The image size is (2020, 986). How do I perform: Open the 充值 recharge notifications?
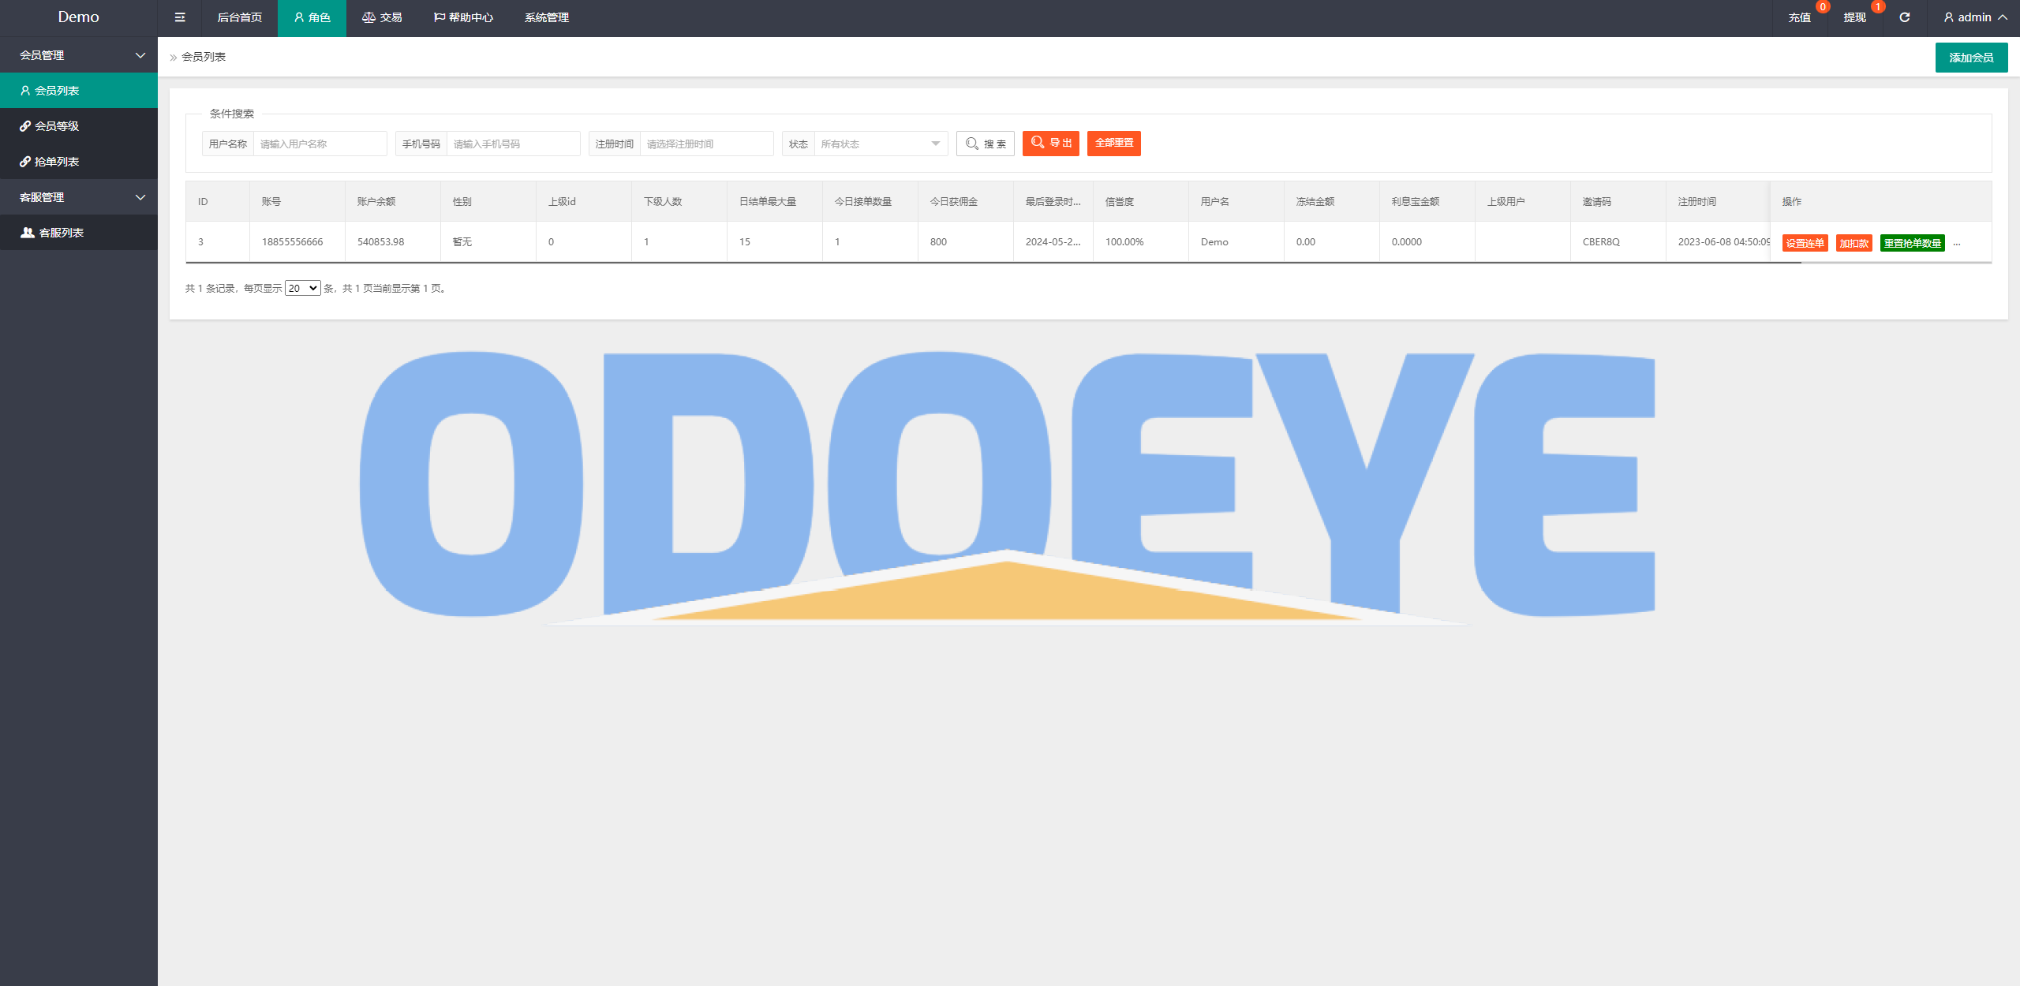(1799, 17)
